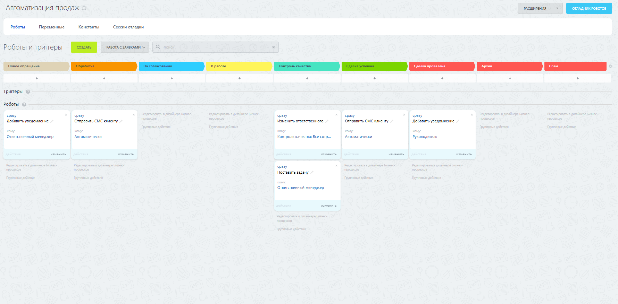Viewport: 618px width, 304px height.
Task: Add a robot with plus under Архив
Action: click(x=510, y=78)
